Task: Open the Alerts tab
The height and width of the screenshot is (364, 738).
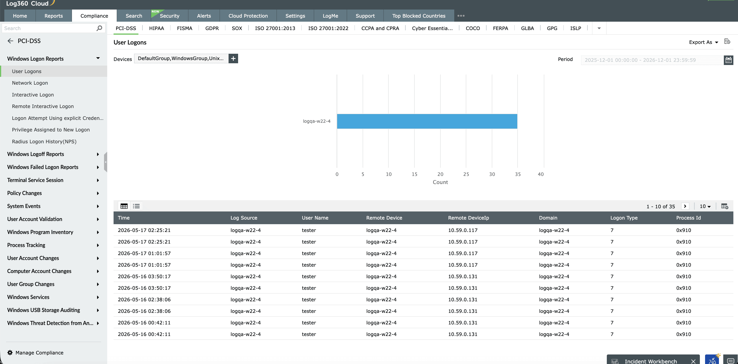Action: [204, 16]
